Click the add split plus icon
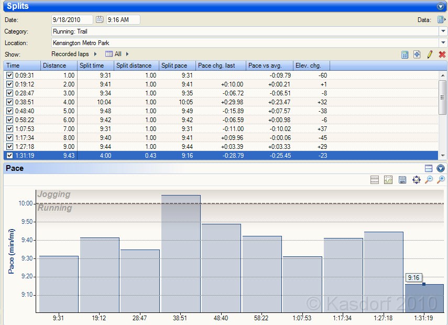 click(x=417, y=55)
